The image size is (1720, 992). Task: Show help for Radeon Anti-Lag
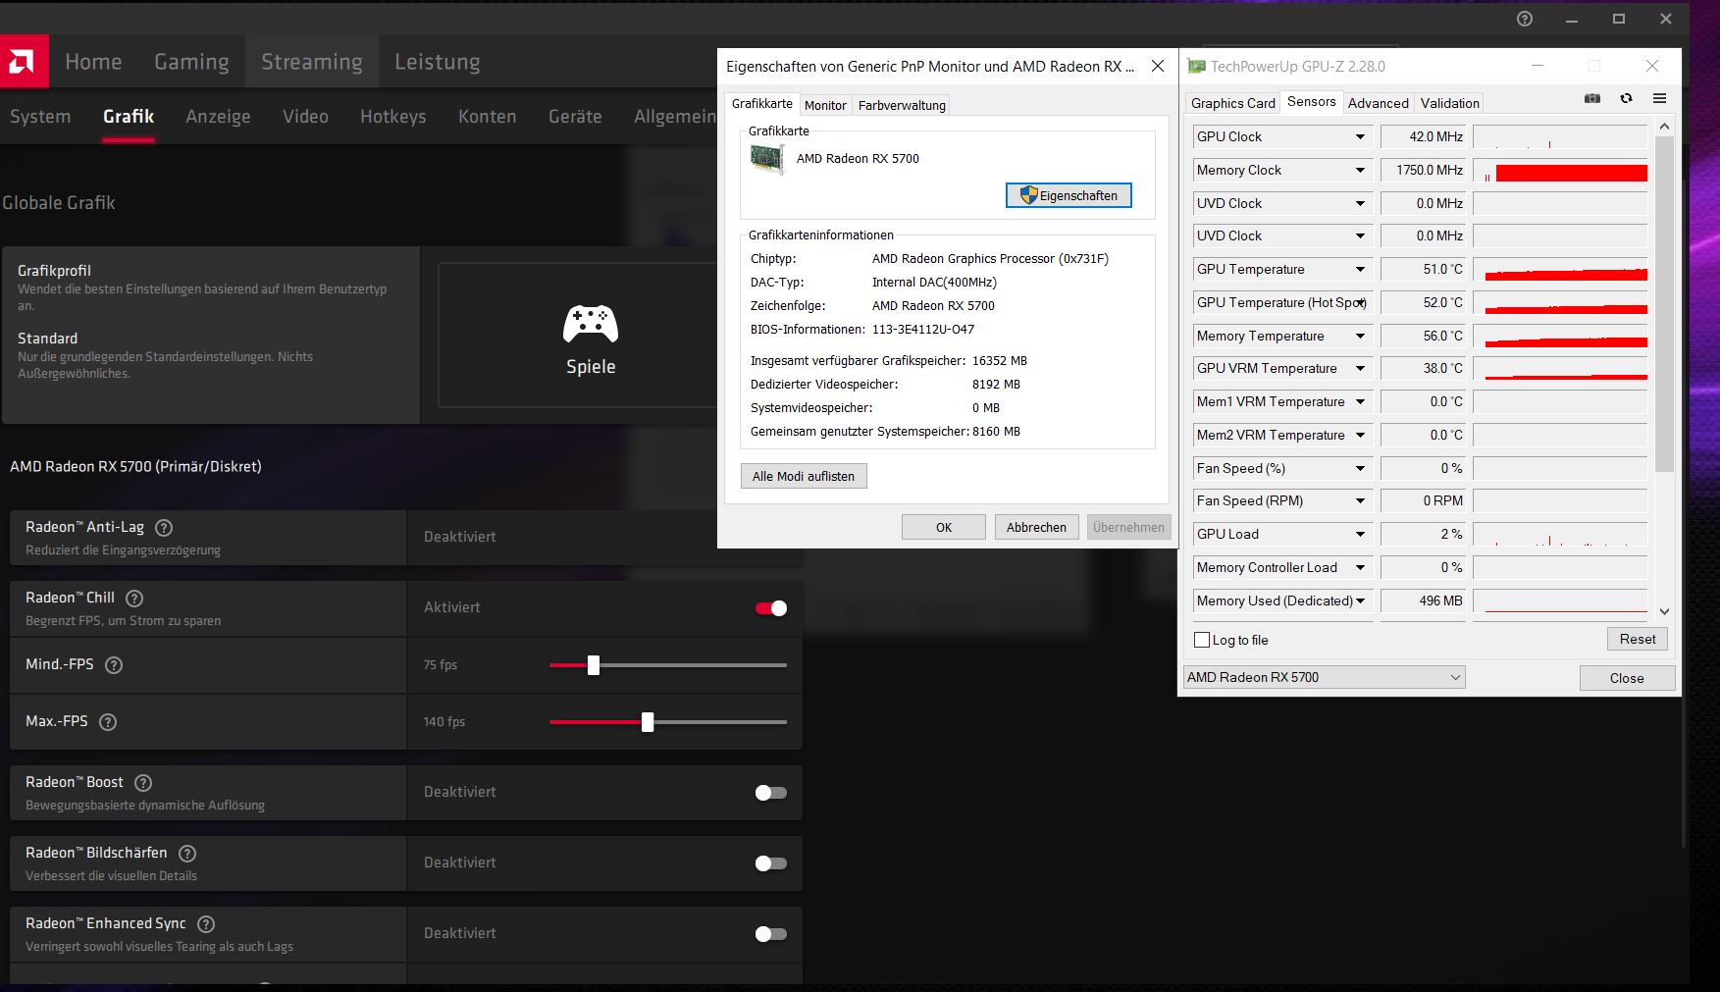[165, 528]
